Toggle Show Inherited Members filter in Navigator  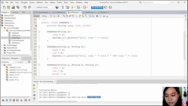pyautogui.click(x=3, y=100)
